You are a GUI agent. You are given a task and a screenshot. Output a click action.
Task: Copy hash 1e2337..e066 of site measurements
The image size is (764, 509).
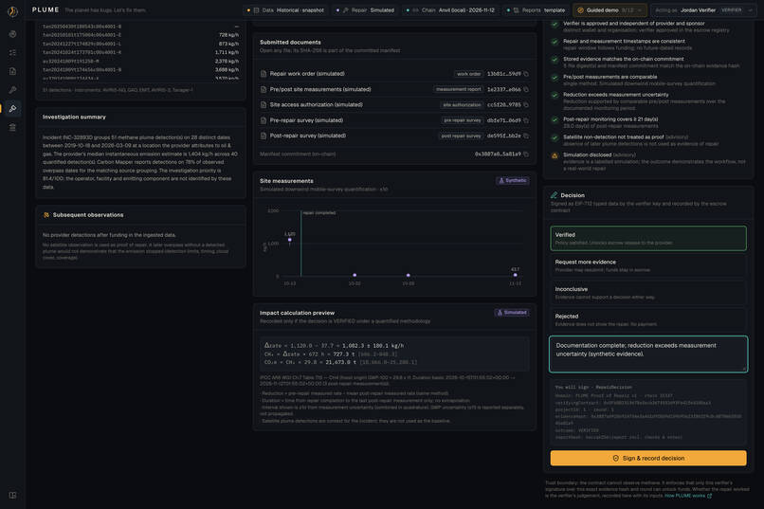[526, 90]
